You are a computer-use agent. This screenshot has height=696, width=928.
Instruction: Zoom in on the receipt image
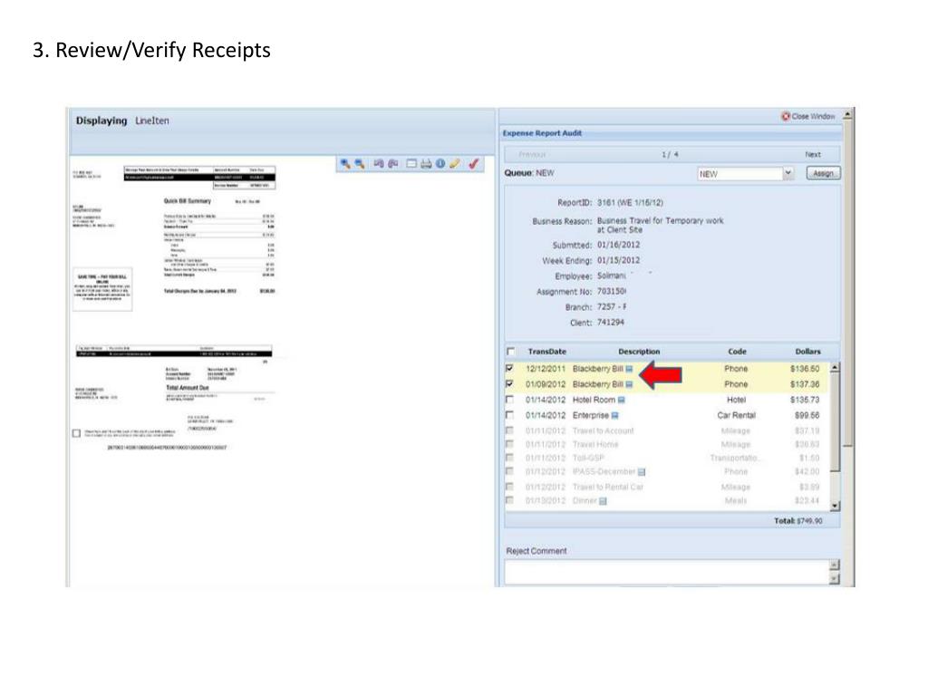click(x=345, y=164)
